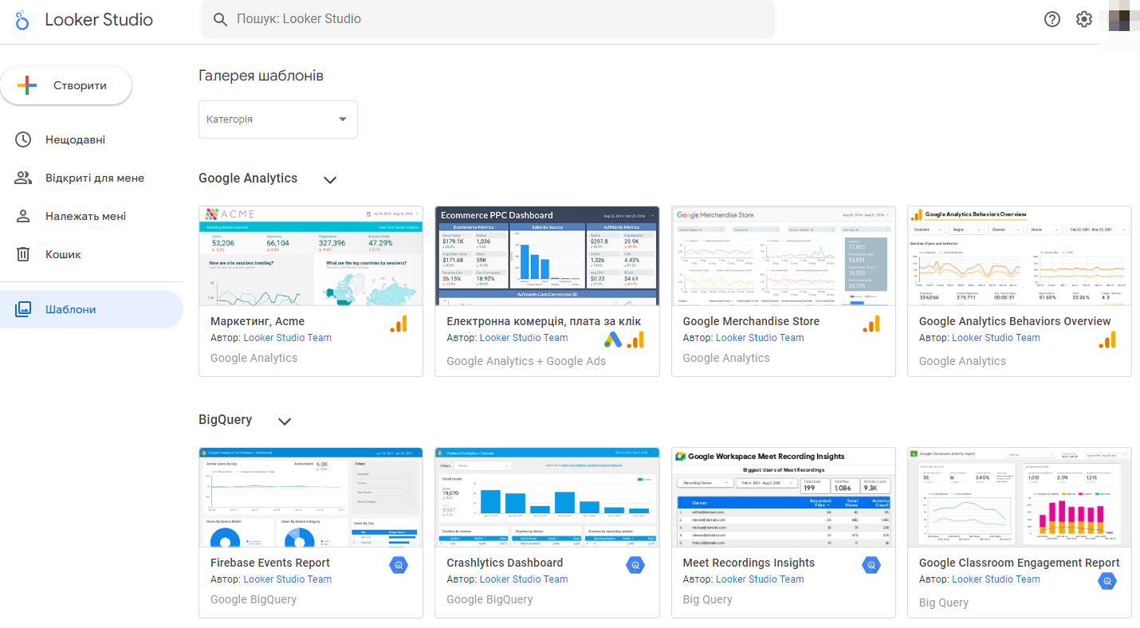Viewport: 1140px width, 628px height.
Task: Click inside the Looker Studio search field
Action: tap(486, 19)
